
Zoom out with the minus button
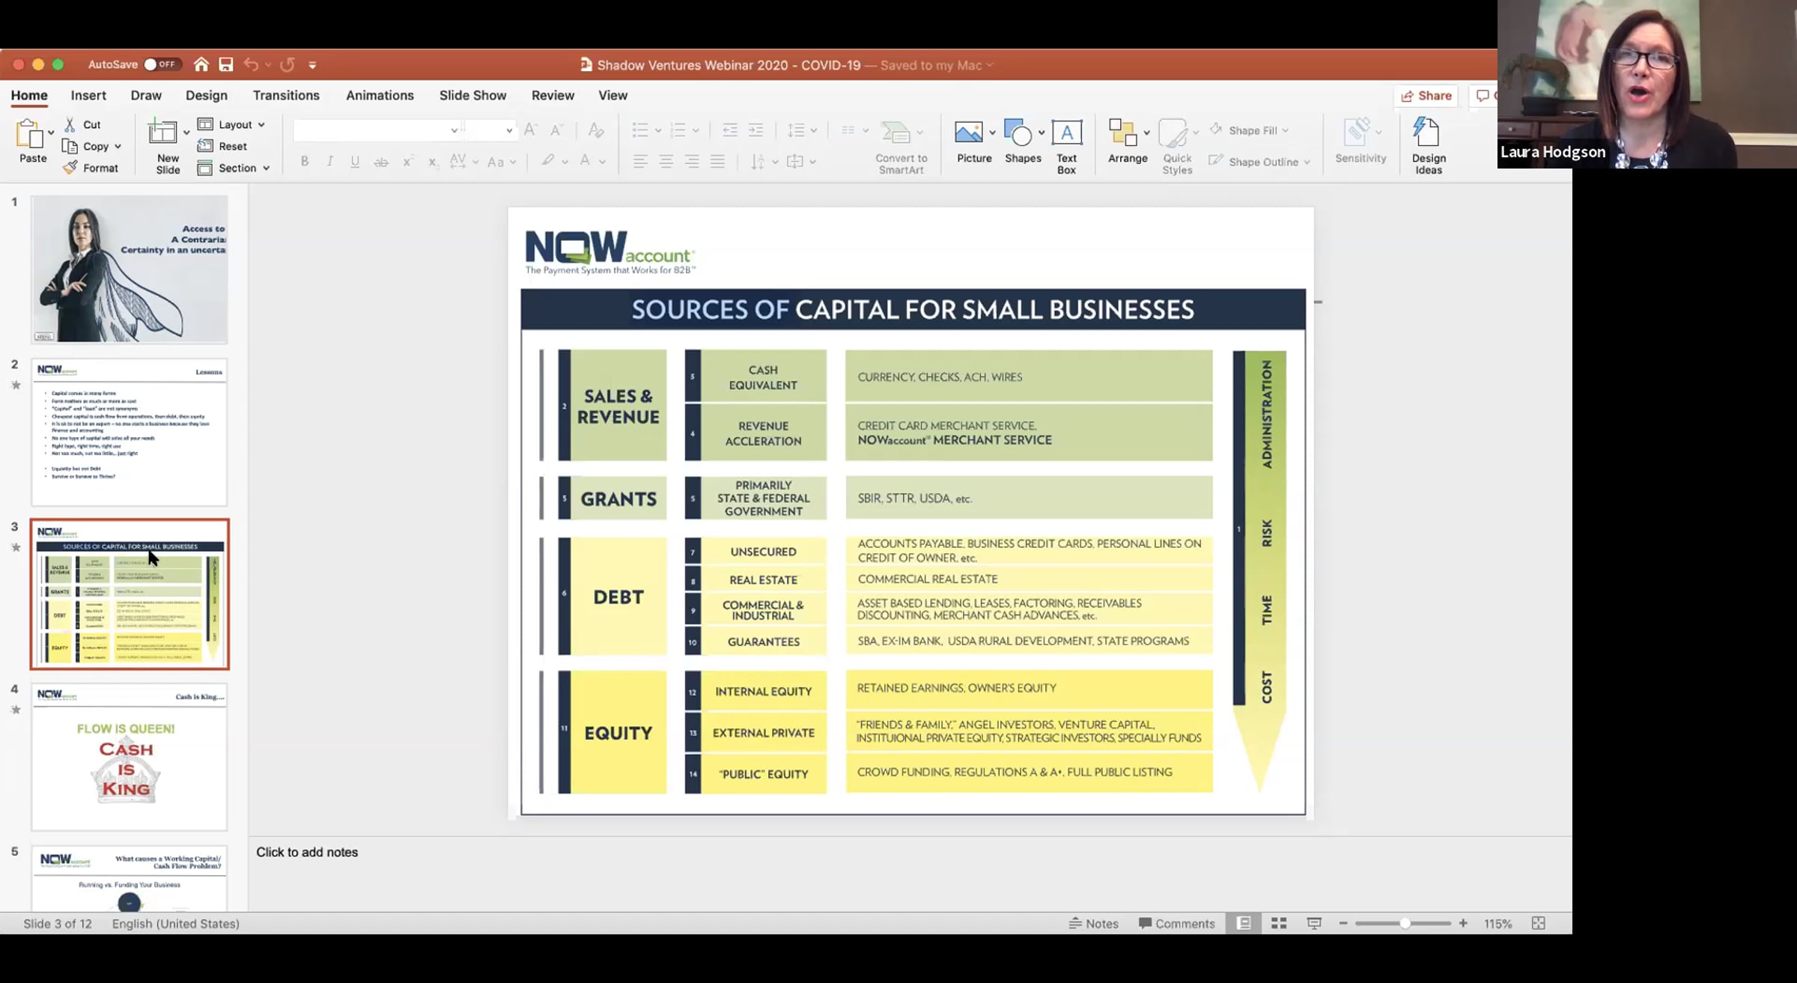1343,923
